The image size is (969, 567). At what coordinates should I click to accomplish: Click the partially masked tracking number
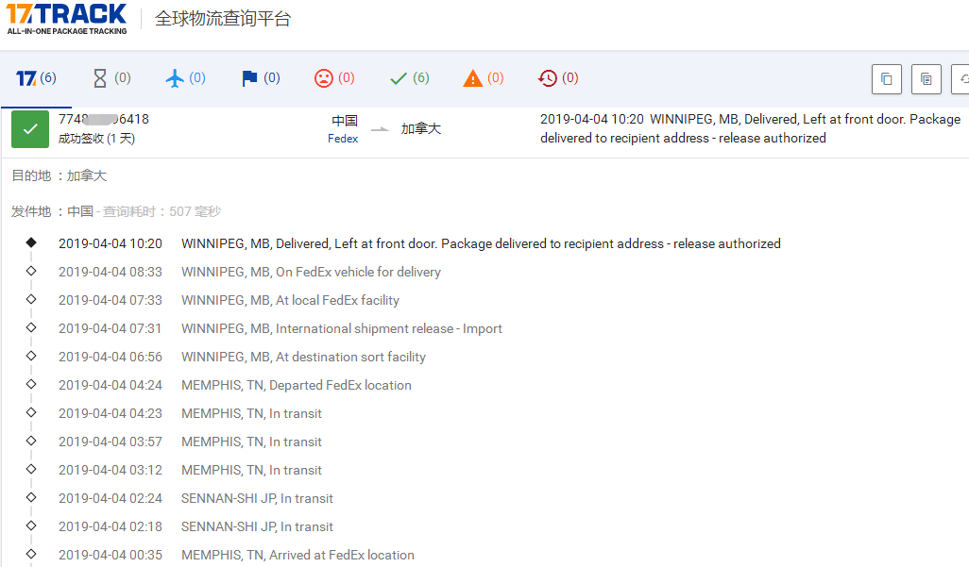(104, 120)
